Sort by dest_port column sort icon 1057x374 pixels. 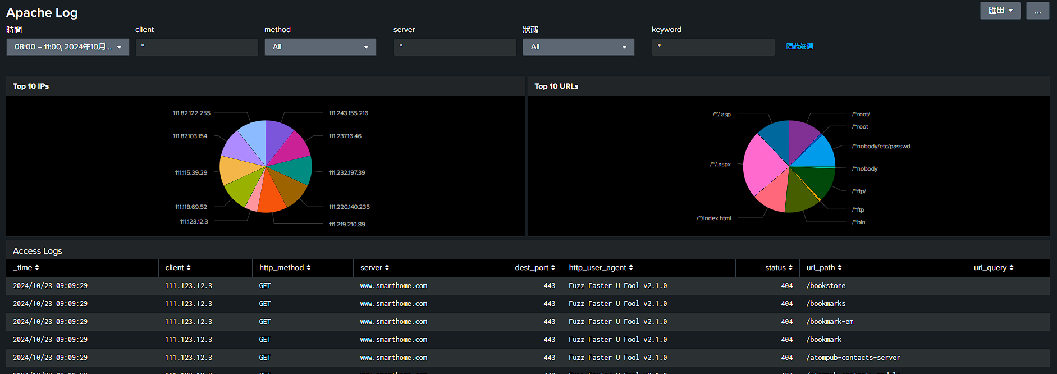553,268
